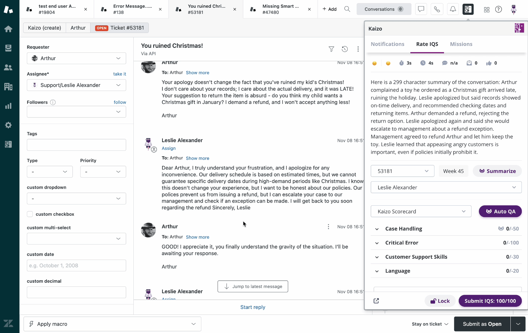Open the Apply macro dropdown
Screen dimensions: 528x333
click(112, 324)
